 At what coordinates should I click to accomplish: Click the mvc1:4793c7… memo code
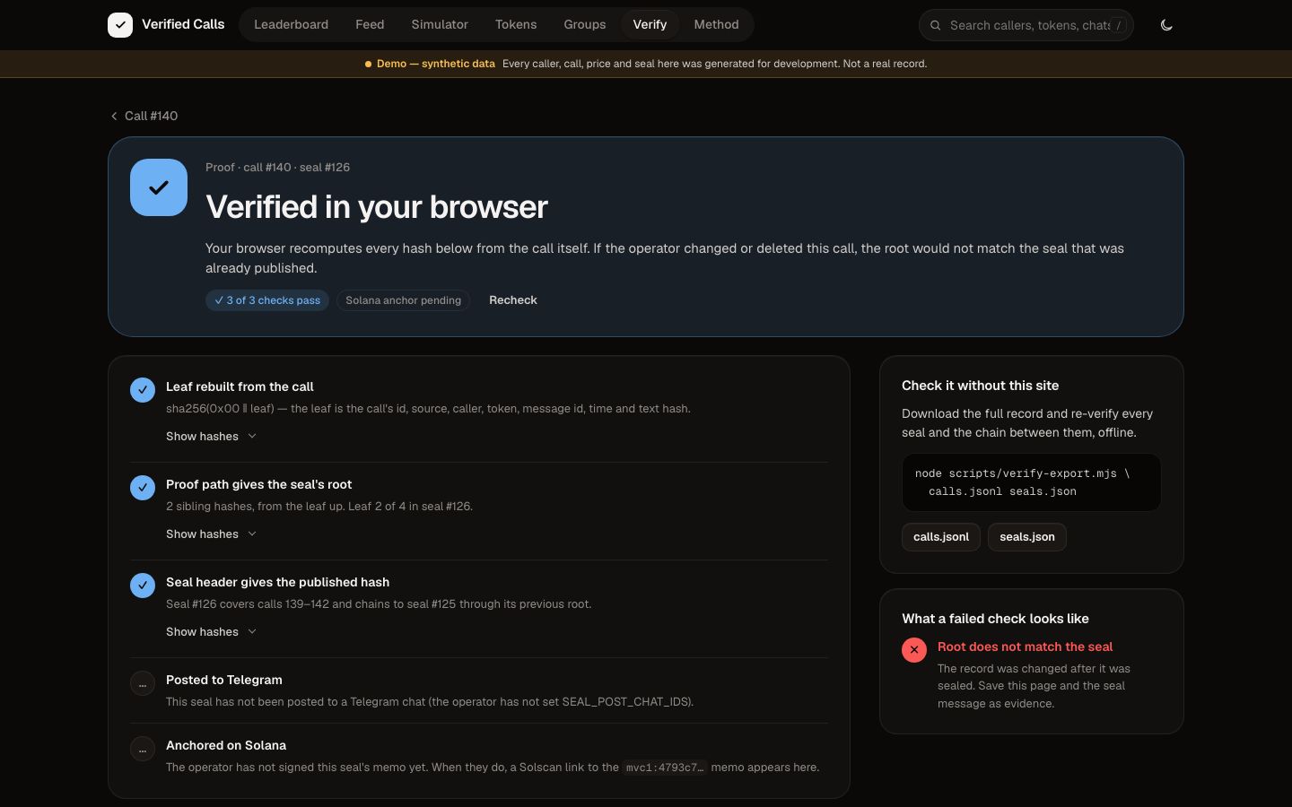click(x=665, y=768)
